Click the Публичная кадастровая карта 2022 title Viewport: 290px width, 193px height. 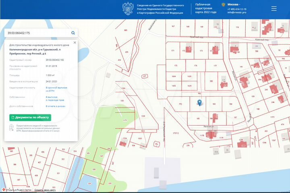pos(206,8)
